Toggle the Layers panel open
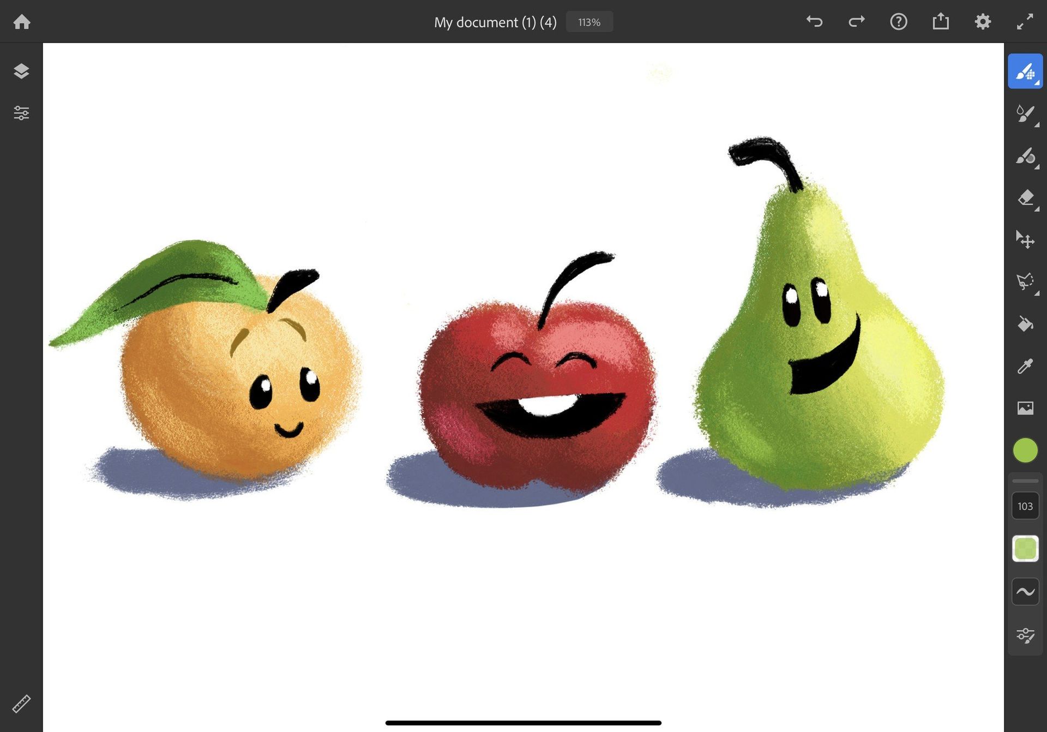1047x732 pixels. (x=22, y=71)
